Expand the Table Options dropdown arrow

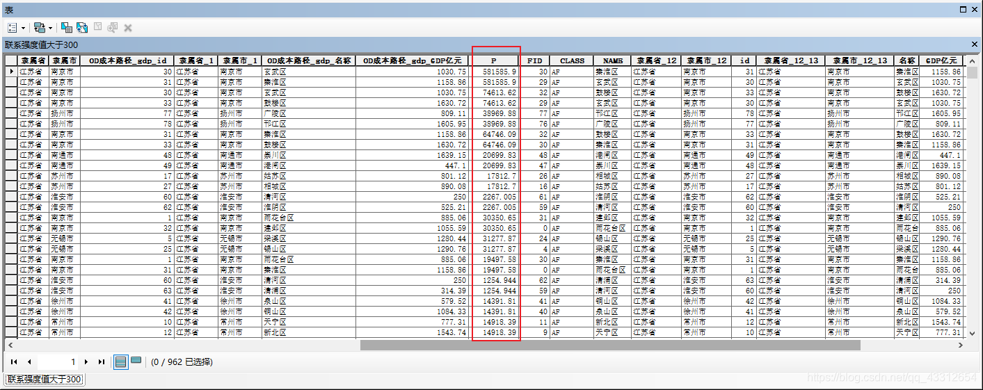pyautogui.click(x=24, y=28)
